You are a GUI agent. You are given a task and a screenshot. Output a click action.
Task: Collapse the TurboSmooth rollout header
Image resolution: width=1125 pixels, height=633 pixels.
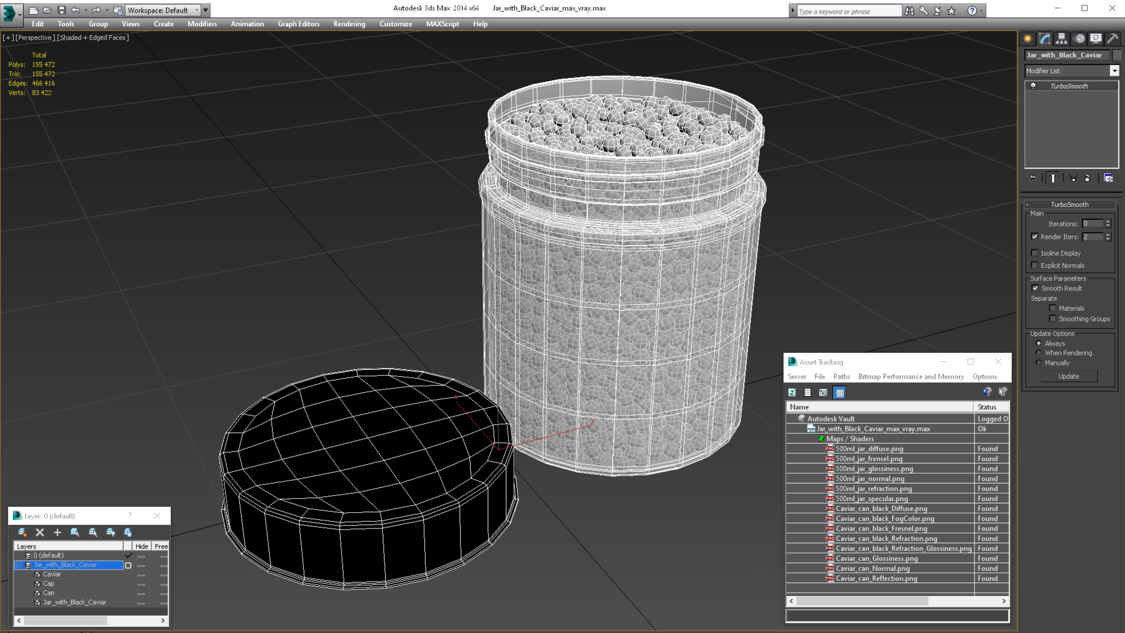click(x=1069, y=204)
